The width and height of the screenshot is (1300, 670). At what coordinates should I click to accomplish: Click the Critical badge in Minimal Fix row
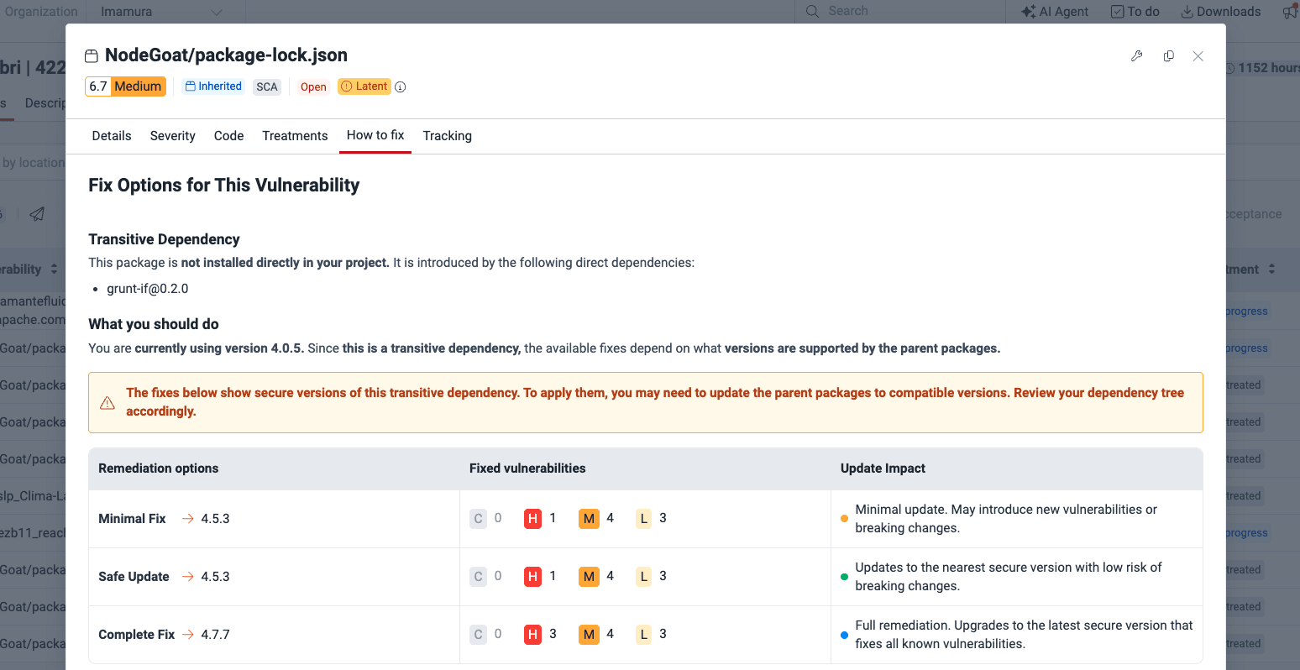pos(479,519)
